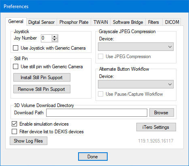Image resolution: width=189 pixels, height=166 pixels.
Task: Uncheck Enable simulation devices
Action: click(x=14, y=124)
